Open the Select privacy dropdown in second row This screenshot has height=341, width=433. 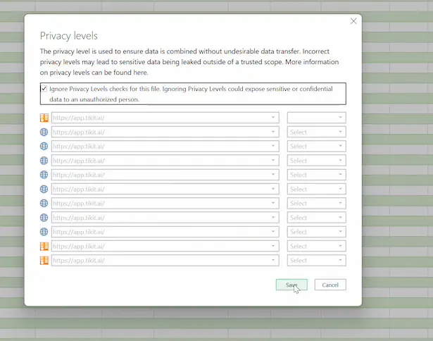tap(316, 132)
